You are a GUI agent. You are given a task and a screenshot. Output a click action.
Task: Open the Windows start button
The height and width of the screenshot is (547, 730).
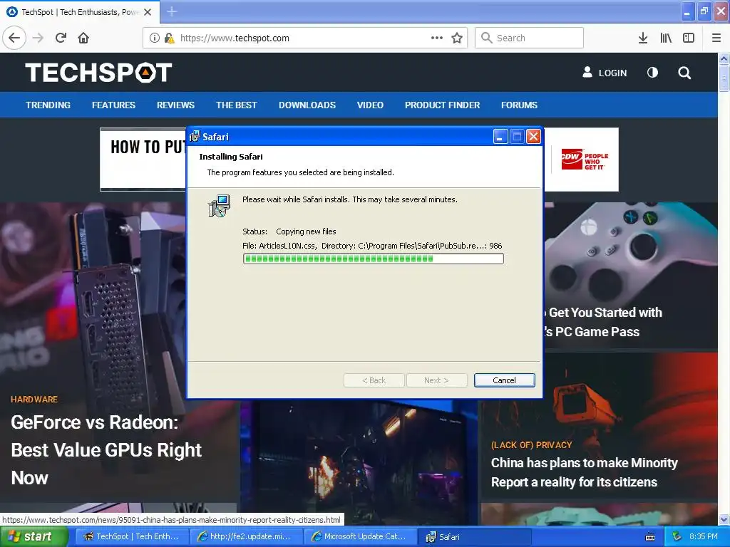(x=34, y=536)
